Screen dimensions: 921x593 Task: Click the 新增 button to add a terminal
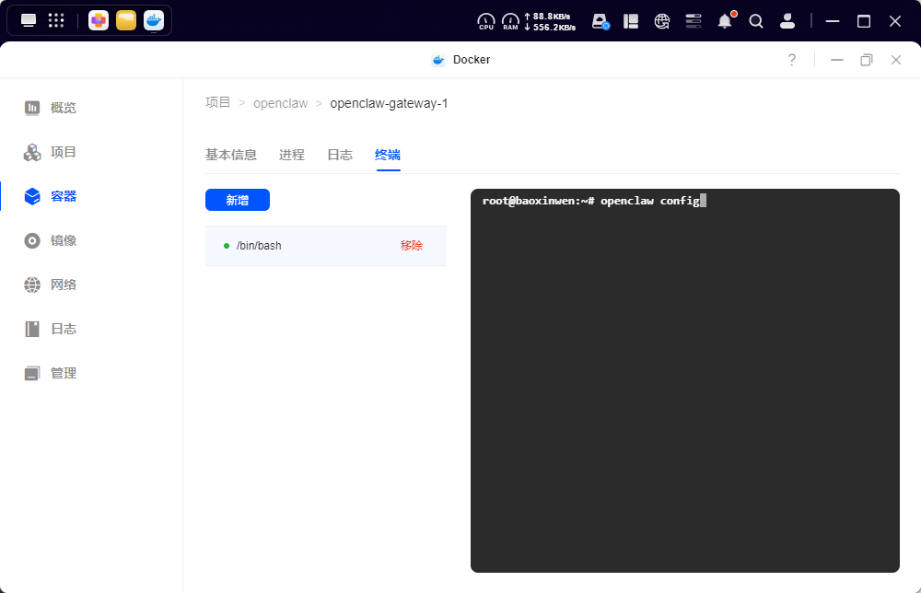click(238, 200)
